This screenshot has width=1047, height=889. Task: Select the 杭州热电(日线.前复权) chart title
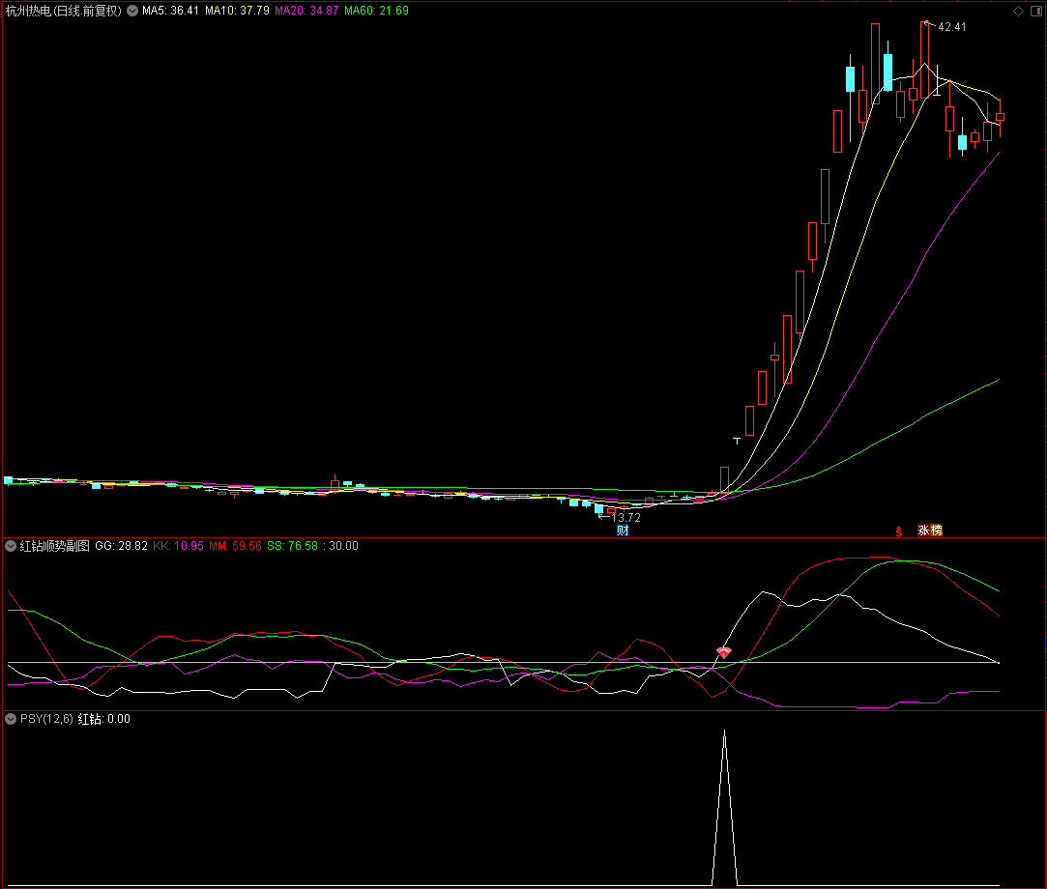click(x=64, y=11)
